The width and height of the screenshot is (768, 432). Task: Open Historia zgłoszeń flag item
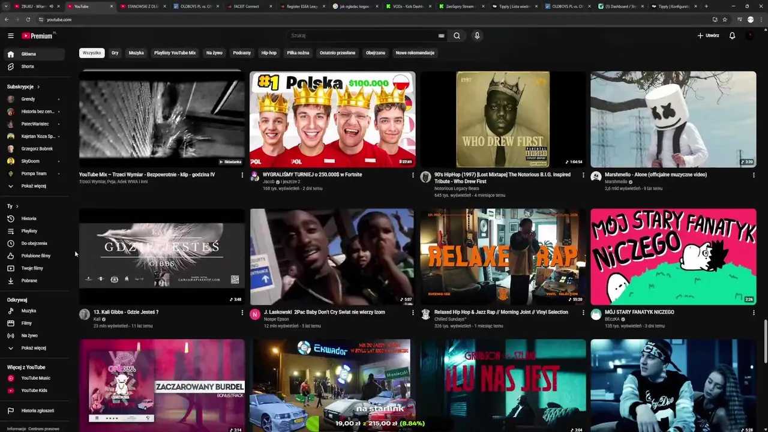(x=34, y=411)
